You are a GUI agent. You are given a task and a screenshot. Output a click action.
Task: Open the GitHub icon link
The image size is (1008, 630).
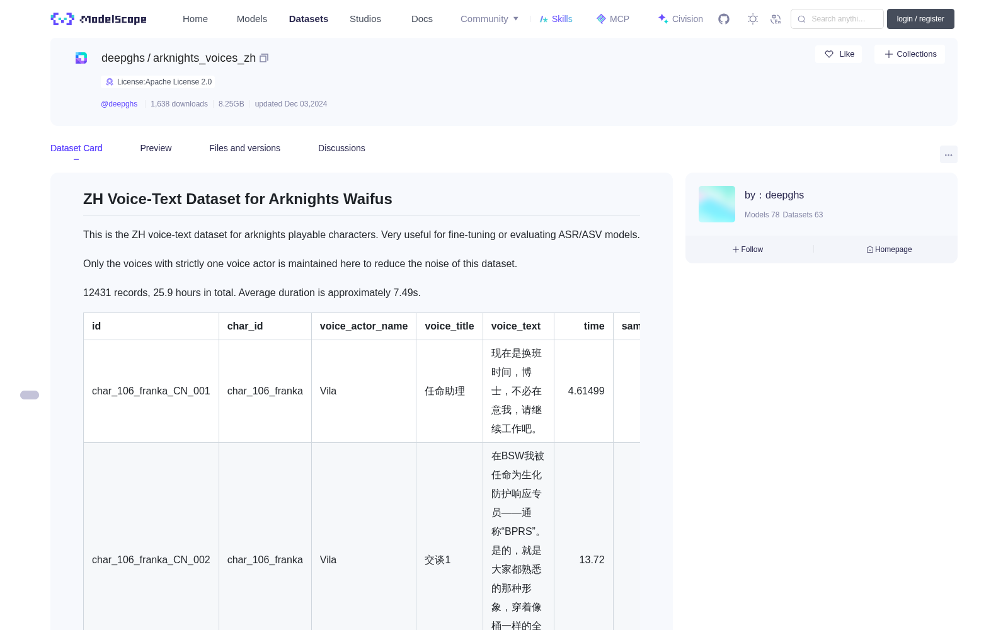pos(724,19)
